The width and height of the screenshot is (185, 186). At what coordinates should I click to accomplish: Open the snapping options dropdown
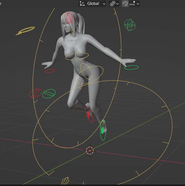(134, 4)
